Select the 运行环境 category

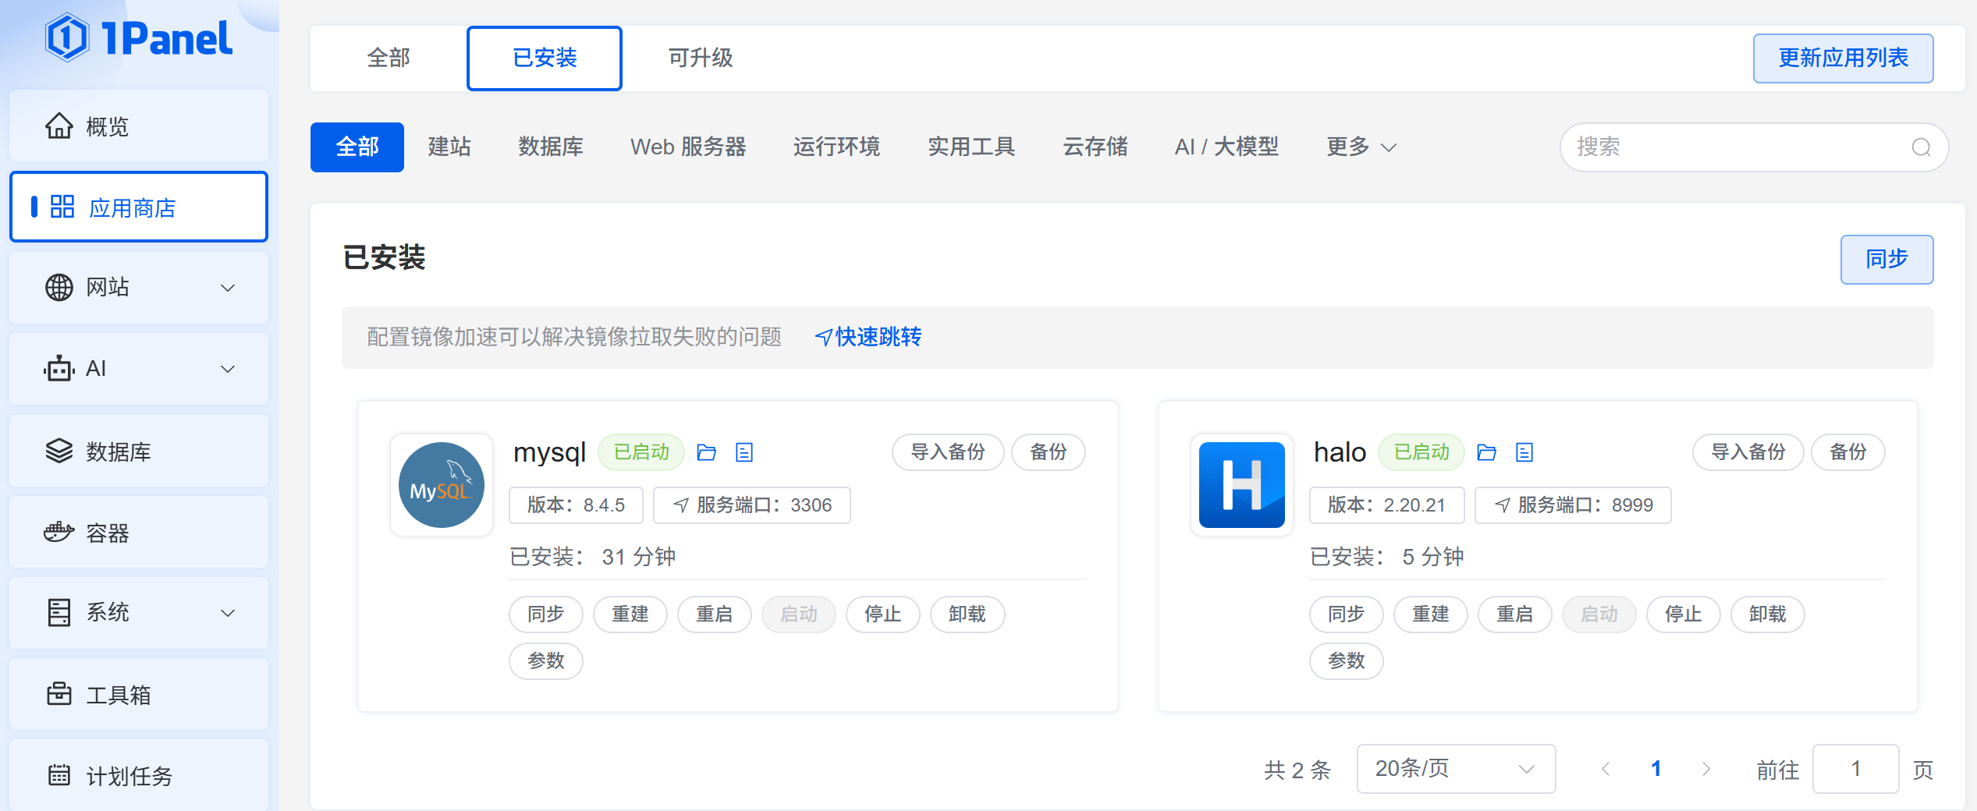tap(836, 147)
